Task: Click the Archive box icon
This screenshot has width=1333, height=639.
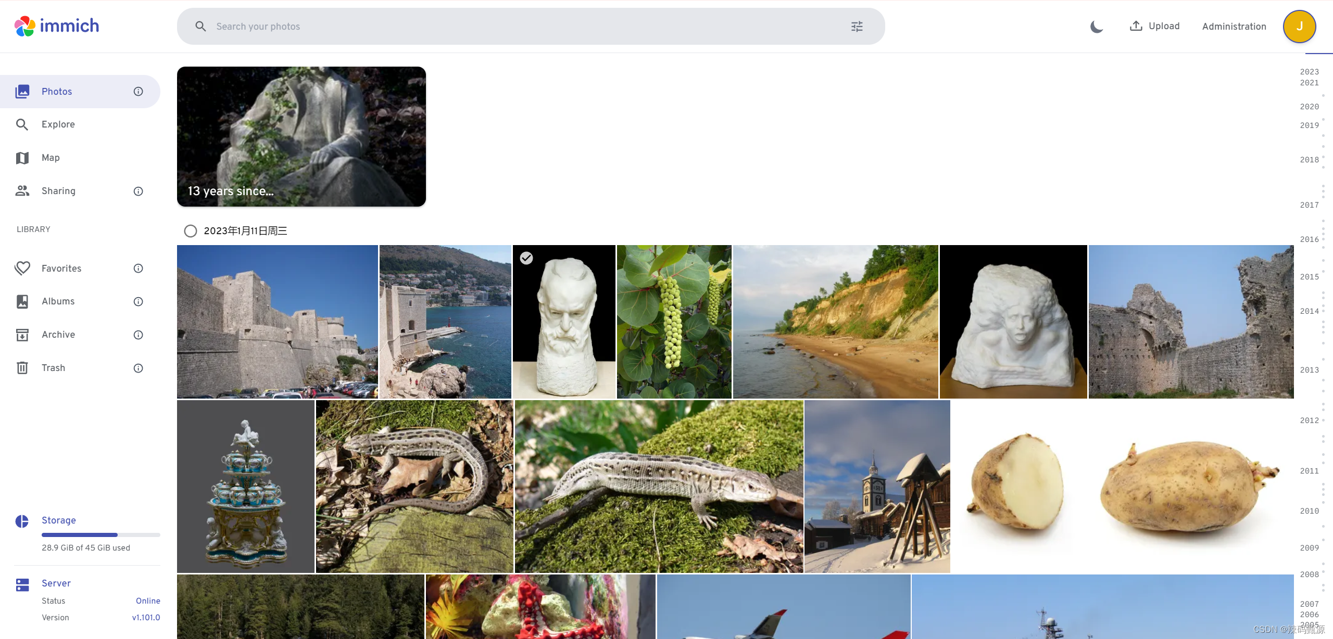Action: pos(22,335)
